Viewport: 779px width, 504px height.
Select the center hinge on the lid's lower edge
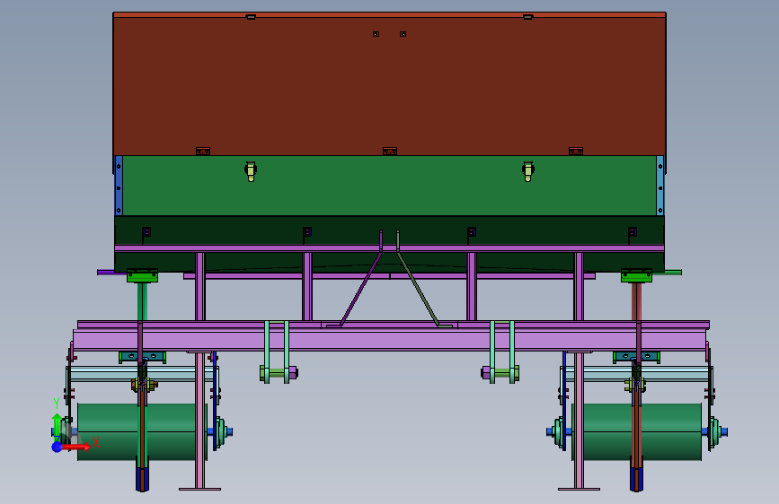[390, 152]
